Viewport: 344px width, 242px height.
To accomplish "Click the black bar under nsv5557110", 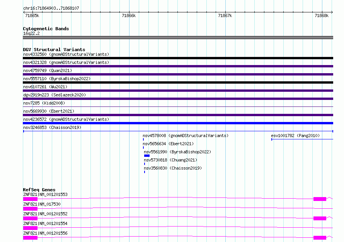I will click(178, 82).
